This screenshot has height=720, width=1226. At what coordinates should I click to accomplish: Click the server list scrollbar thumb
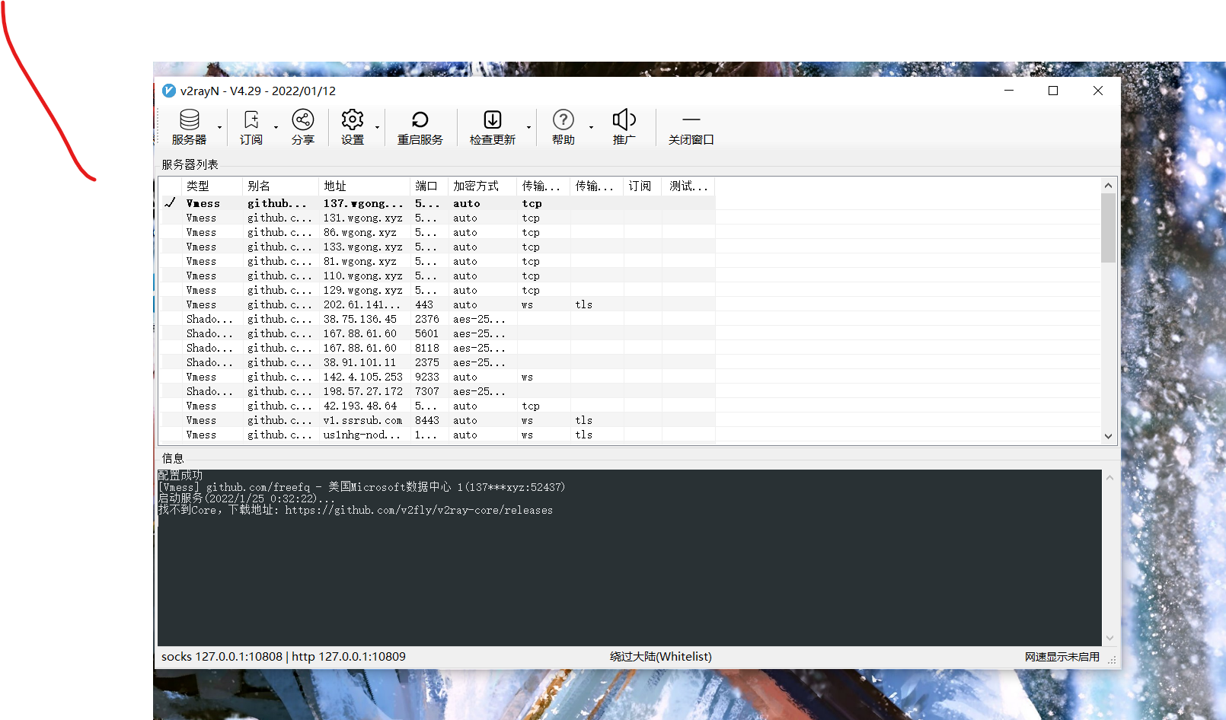(x=1108, y=228)
